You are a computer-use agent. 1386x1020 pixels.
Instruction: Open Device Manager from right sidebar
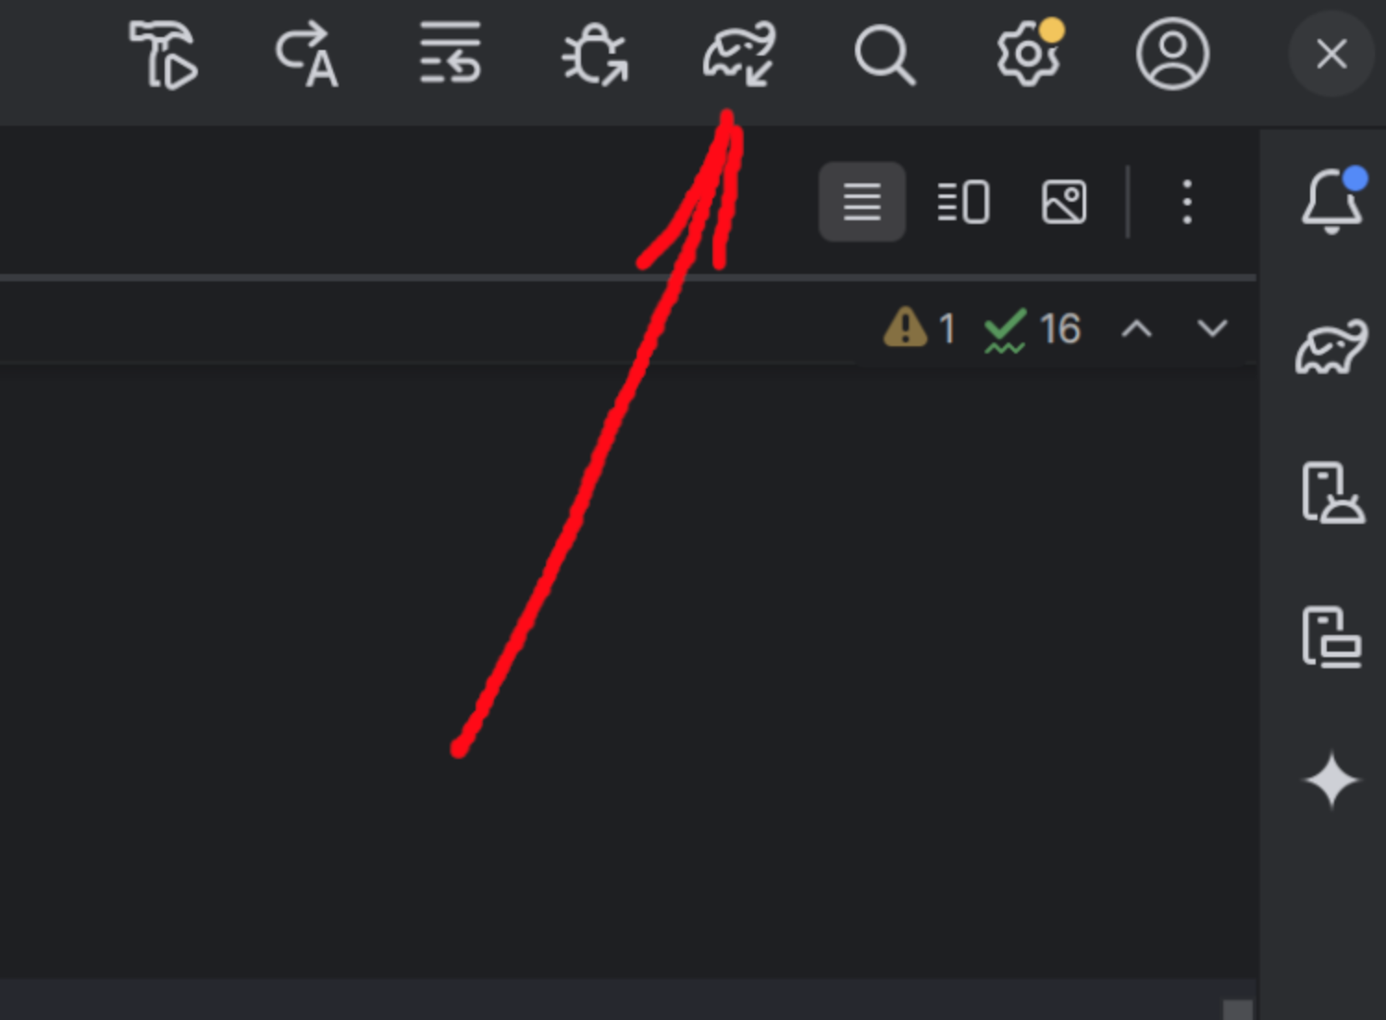pyautogui.click(x=1332, y=492)
